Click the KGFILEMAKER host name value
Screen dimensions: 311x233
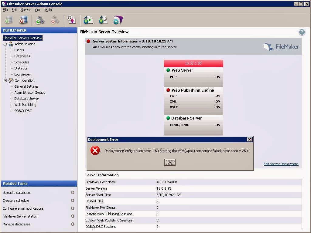tap(167, 182)
